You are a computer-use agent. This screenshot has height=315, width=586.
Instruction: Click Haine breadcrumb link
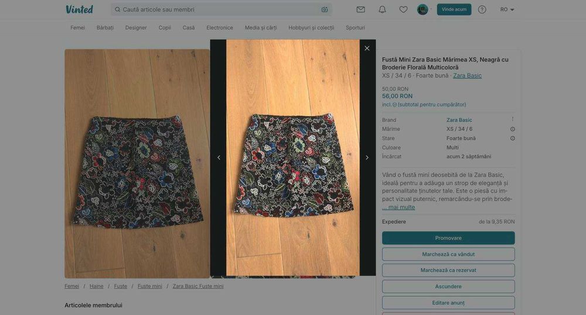tap(97, 286)
